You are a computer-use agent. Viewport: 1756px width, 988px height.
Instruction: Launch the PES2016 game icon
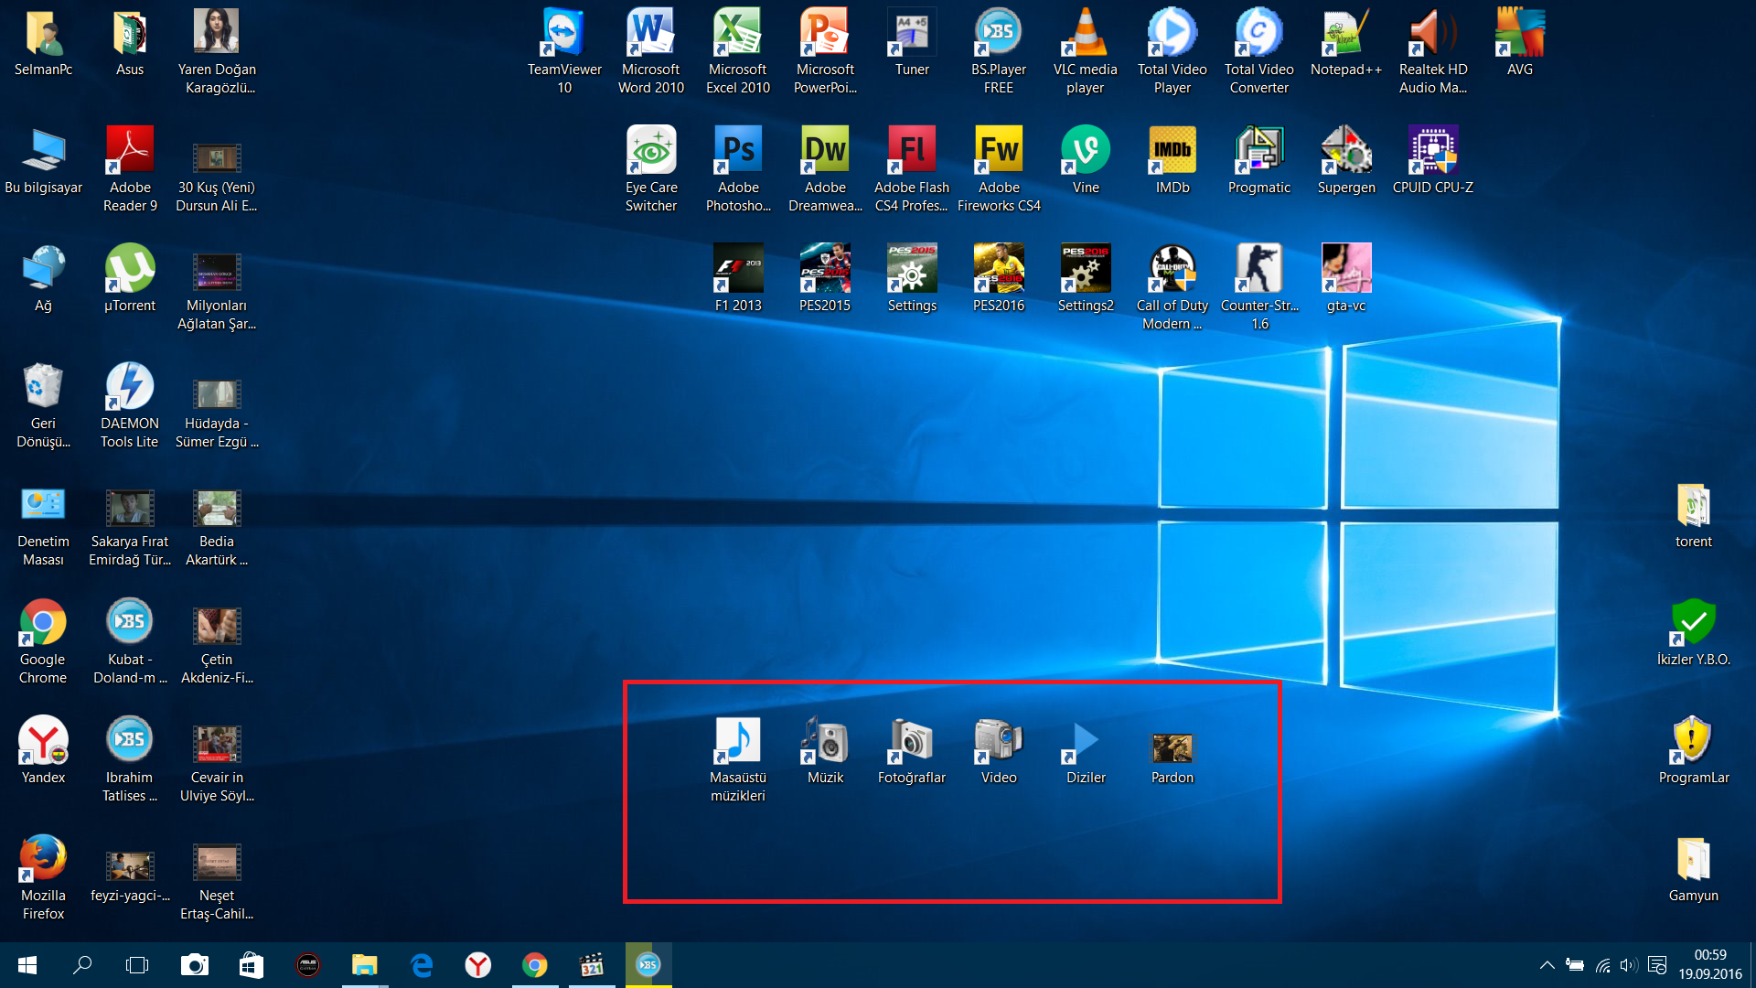pos(999,278)
